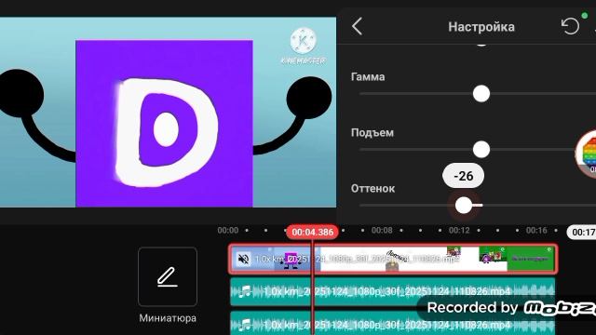Click the video preview with purple D
596x335 pixels.
(x=168, y=112)
